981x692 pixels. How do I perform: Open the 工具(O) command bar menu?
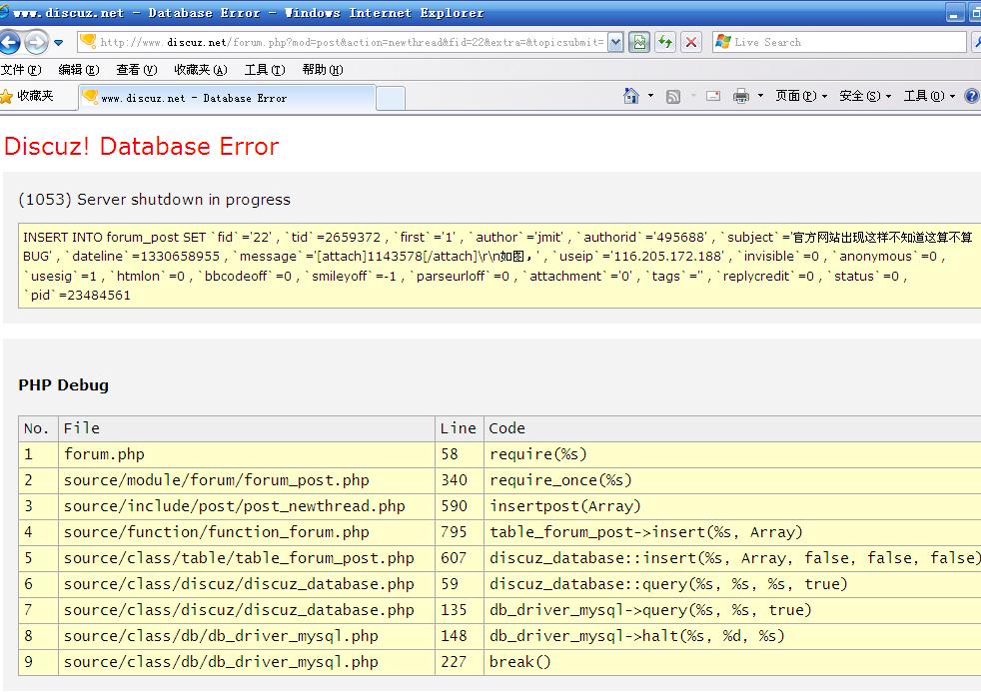click(x=929, y=96)
